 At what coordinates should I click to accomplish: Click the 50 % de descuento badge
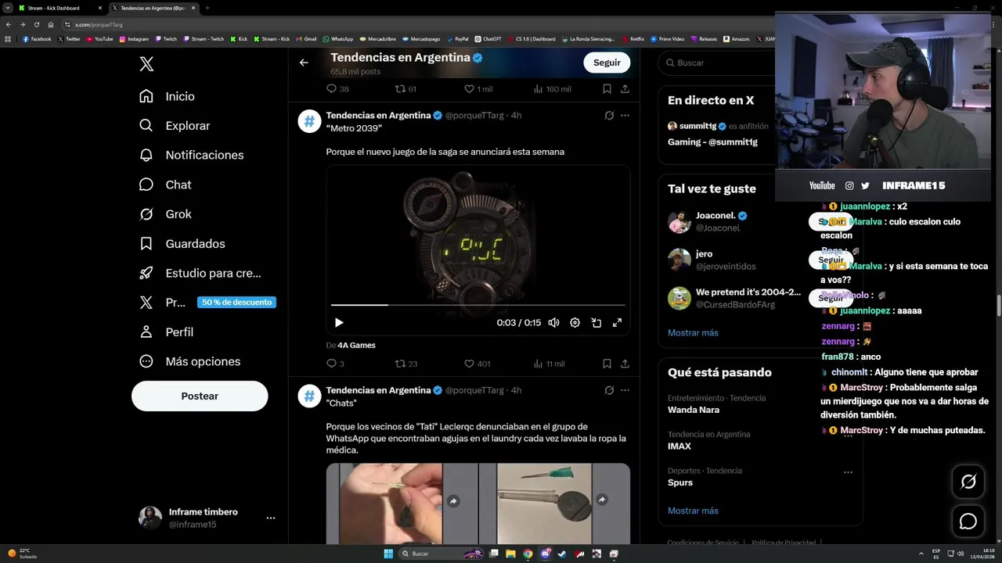click(236, 303)
